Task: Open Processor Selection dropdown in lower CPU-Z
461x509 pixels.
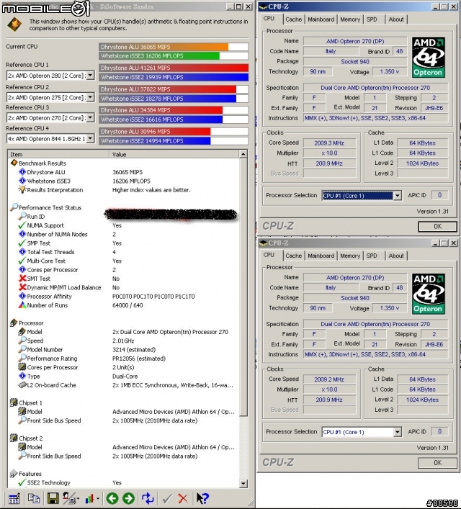Action: (397, 432)
